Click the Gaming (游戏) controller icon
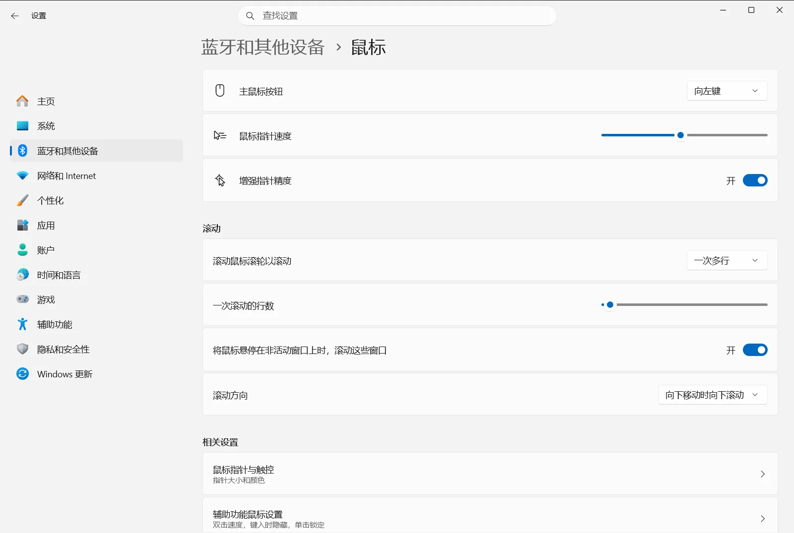This screenshot has width=794, height=533. pos(22,299)
